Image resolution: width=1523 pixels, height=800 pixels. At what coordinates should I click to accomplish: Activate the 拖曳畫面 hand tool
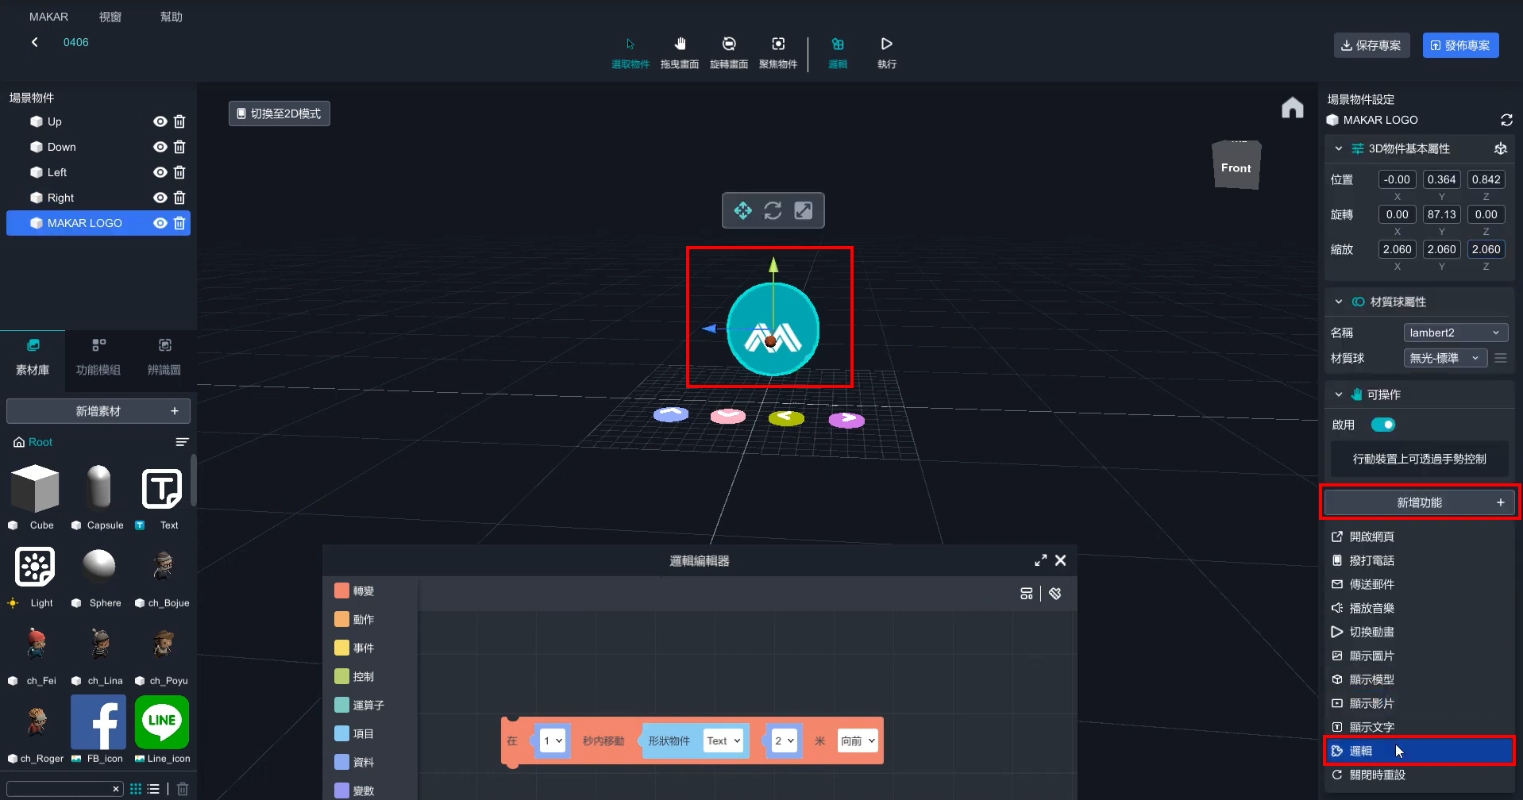(x=680, y=52)
